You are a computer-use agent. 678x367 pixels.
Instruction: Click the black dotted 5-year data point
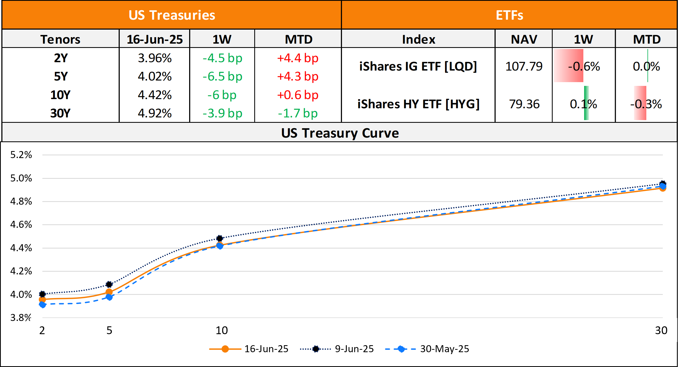pyautogui.click(x=109, y=284)
